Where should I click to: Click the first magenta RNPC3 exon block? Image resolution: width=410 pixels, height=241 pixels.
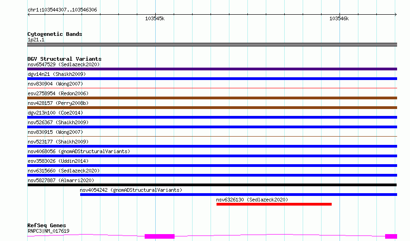tap(159, 236)
